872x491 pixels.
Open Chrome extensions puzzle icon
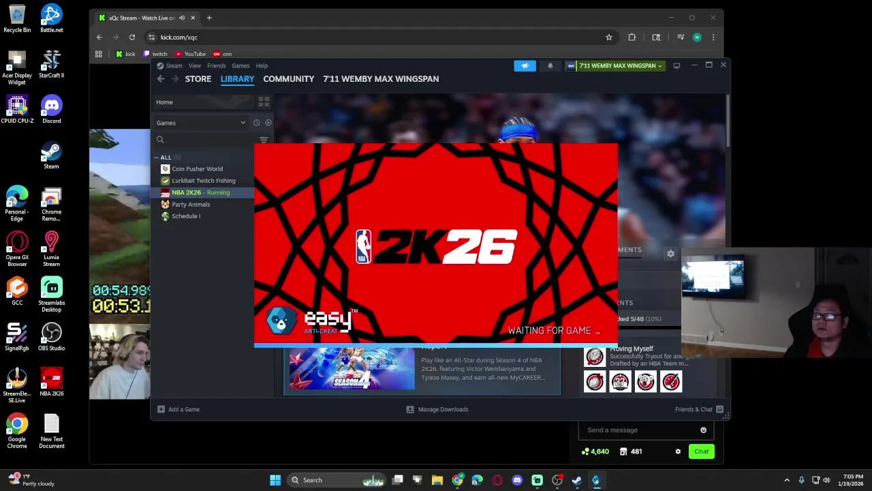point(632,38)
